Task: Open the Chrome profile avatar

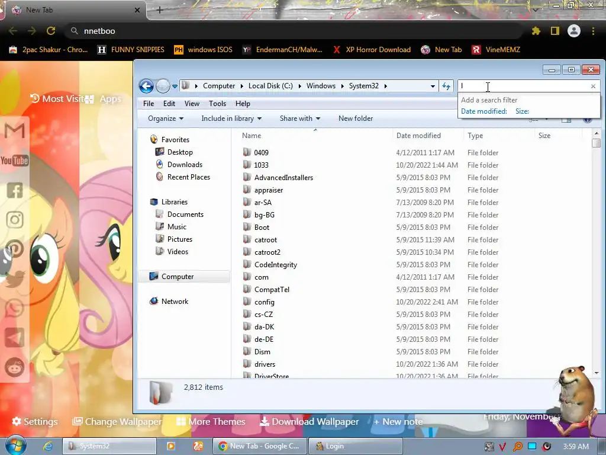Action: 574,31
